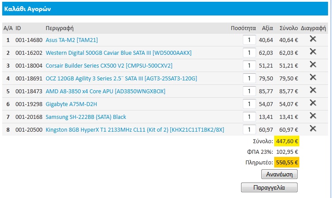Click the Περιγραφή column header
The image size is (332, 198).
coord(60,28)
